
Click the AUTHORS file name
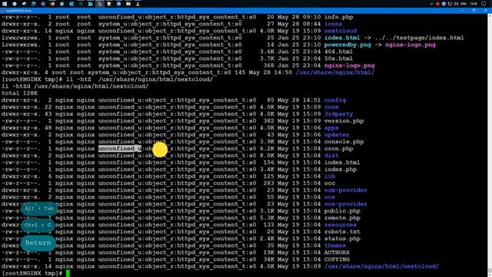pyautogui.click(x=337, y=252)
